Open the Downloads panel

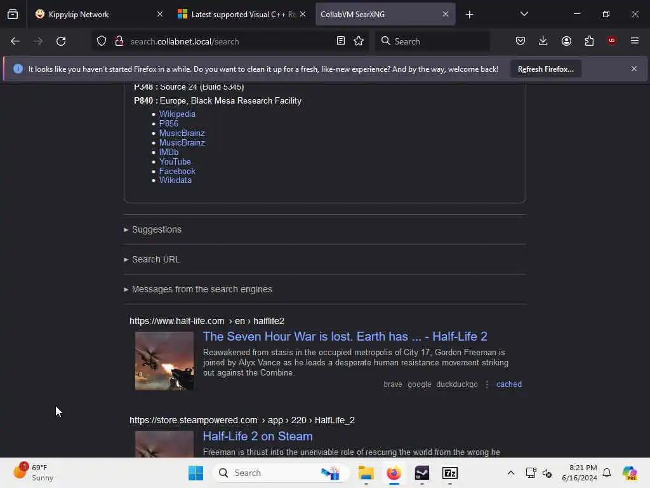point(543,41)
